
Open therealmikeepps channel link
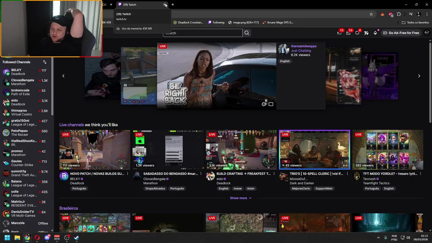304,46
